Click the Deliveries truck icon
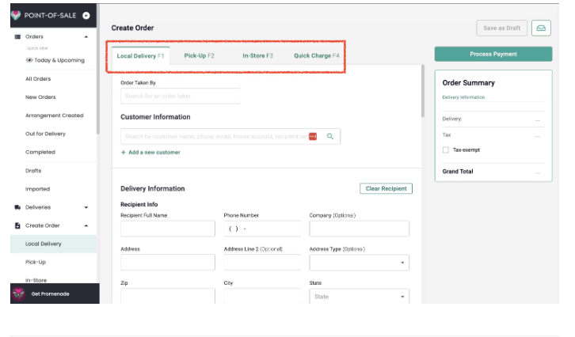This screenshot has width=575, height=337. tap(17, 207)
